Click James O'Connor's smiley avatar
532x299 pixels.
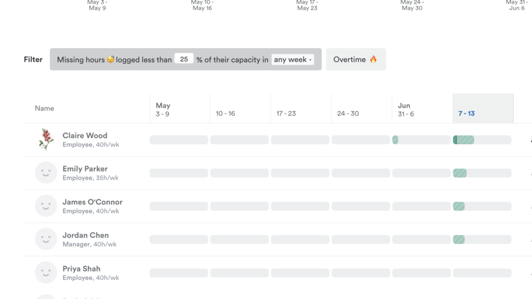tap(46, 206)
